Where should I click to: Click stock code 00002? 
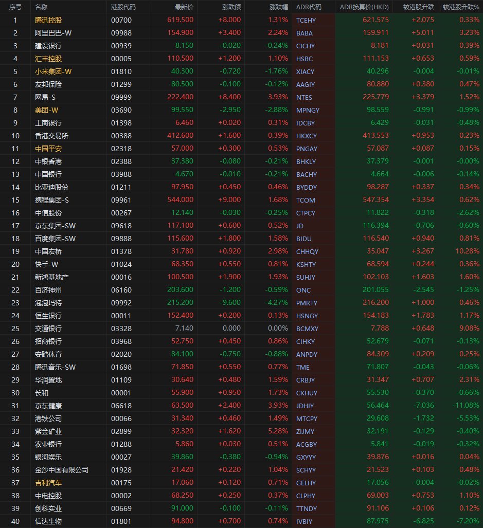121,496
